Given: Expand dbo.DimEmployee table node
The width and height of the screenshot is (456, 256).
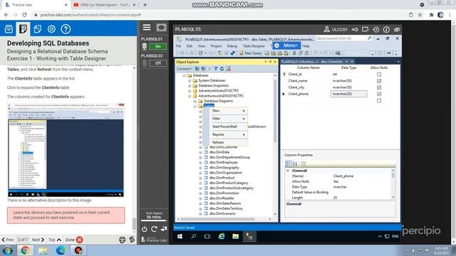Looking at the screenshot, I should pos(200,163).
